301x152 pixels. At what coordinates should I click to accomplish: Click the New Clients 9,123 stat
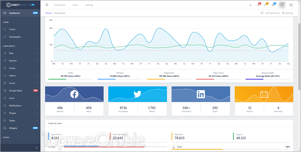55,137
